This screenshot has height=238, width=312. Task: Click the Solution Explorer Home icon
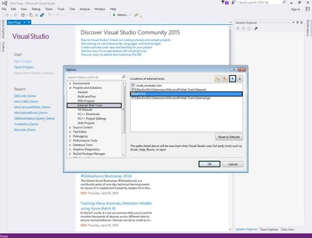(249, 29)
